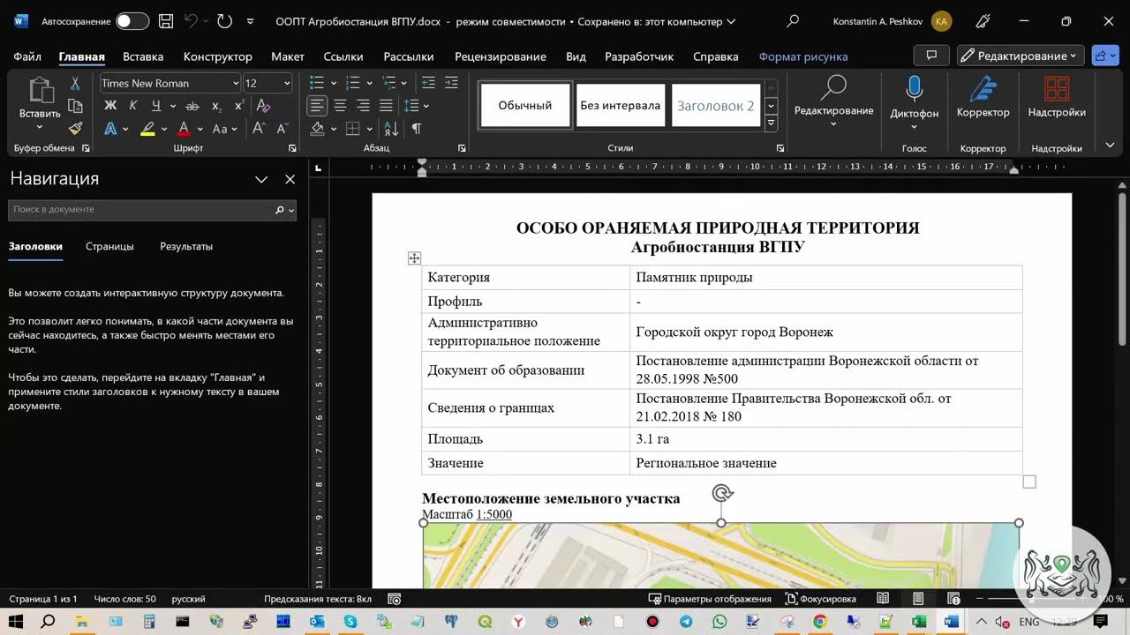Image resolution: width=1130 pixels, height=635 pixels.
Task: Increase paragraph indent
Action: [x=451, y=83]
